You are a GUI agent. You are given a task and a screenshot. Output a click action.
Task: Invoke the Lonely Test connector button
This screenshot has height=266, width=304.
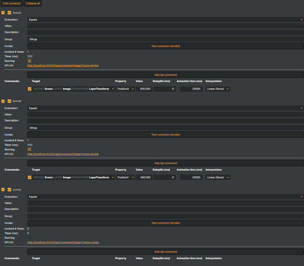pos(166,223)
